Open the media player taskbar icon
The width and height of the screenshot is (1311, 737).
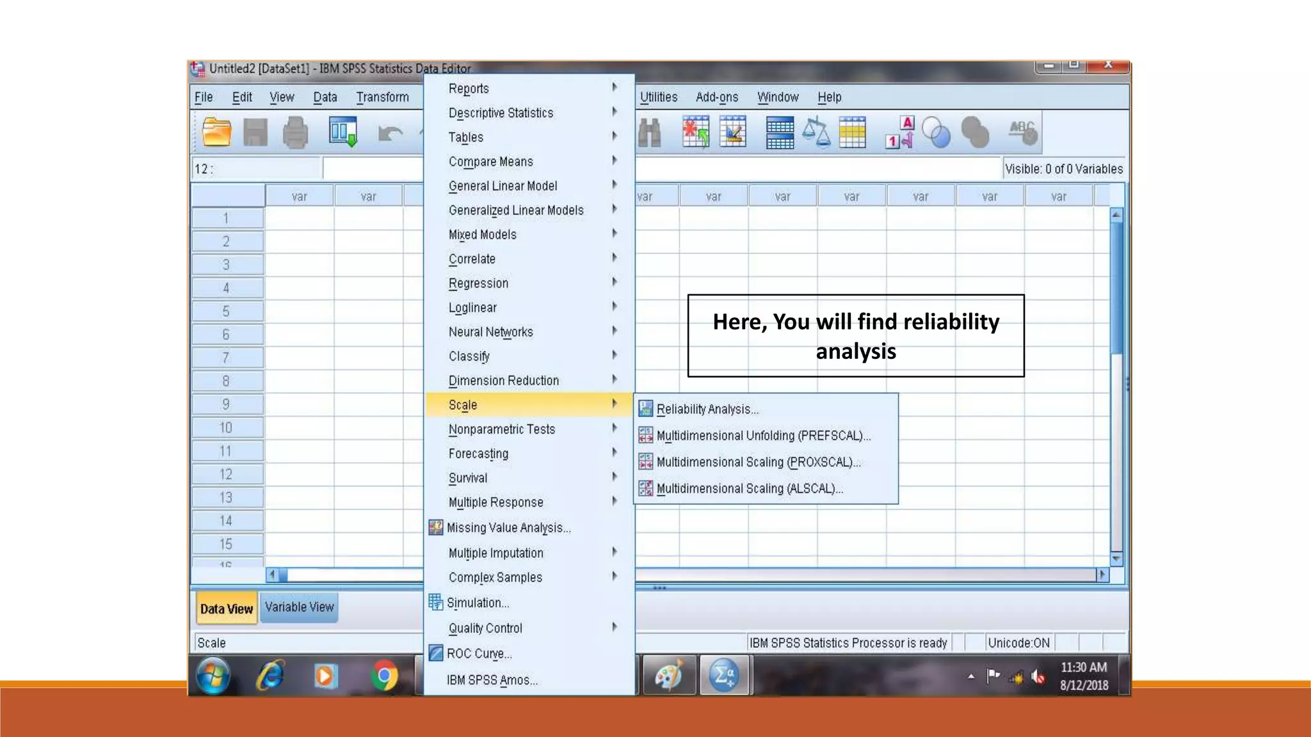(325, 676)
